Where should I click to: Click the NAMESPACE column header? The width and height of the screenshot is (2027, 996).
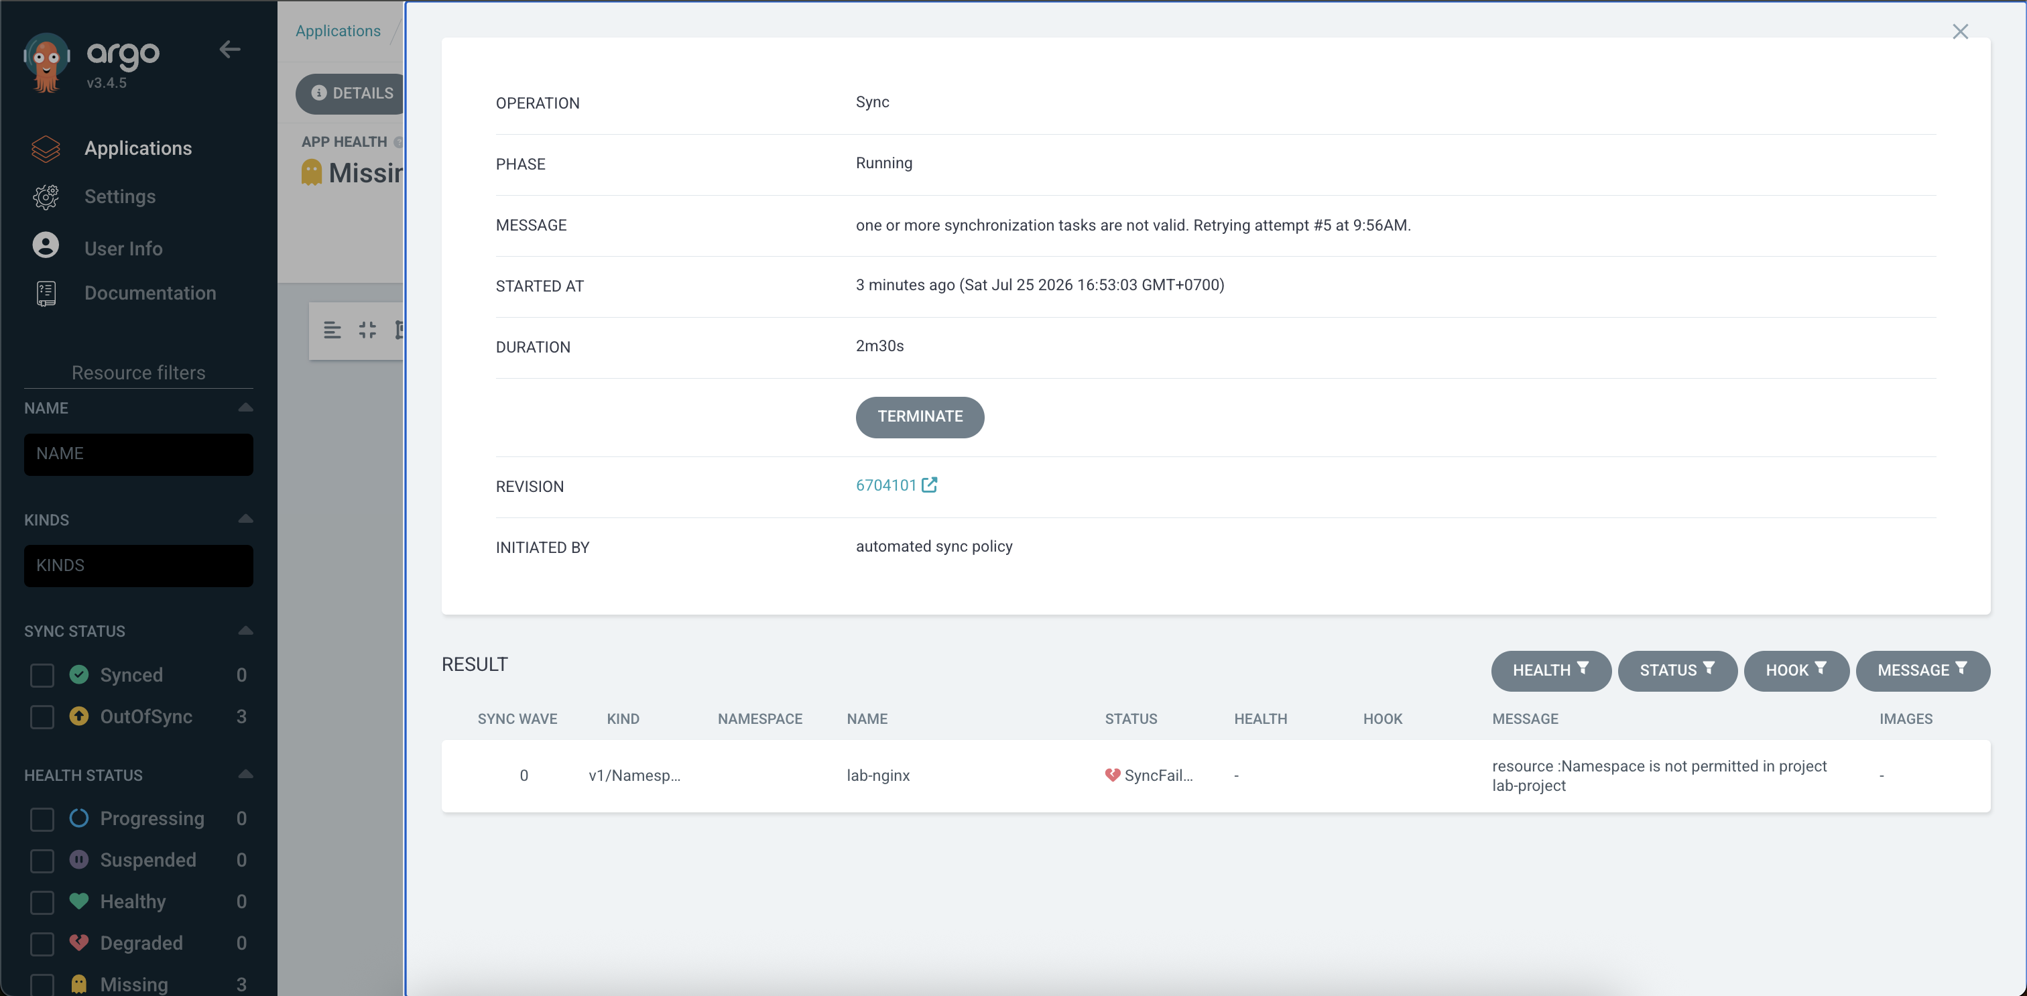click(760, 719)
